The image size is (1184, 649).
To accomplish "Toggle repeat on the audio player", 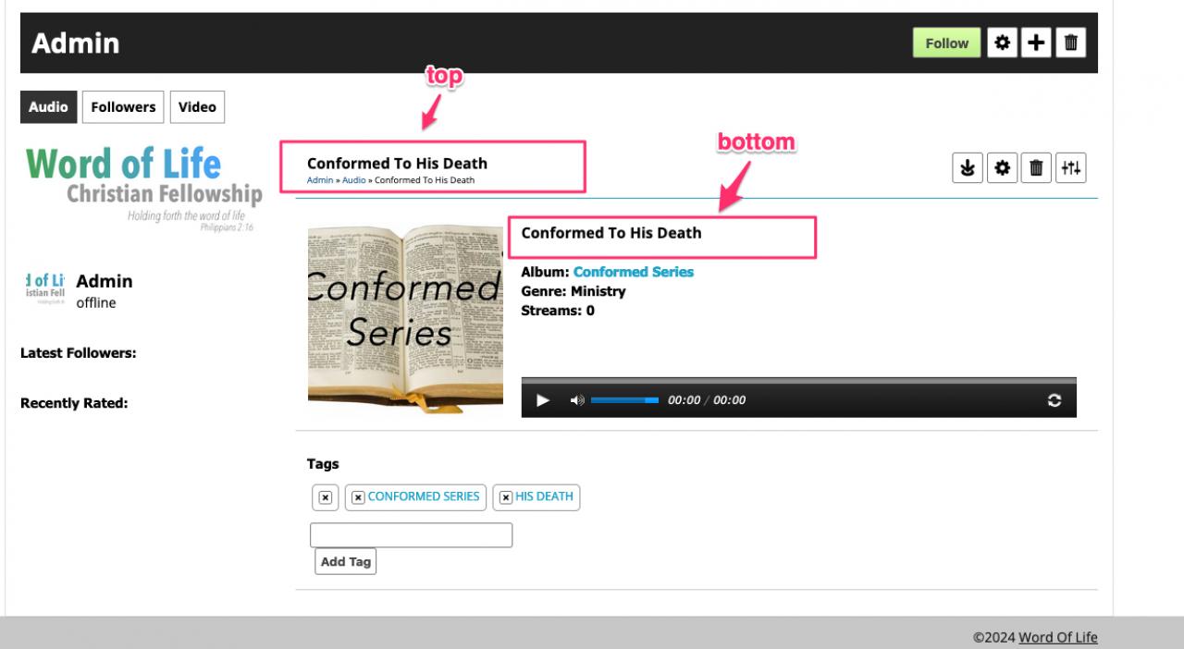I will (x=1054, y=400).
